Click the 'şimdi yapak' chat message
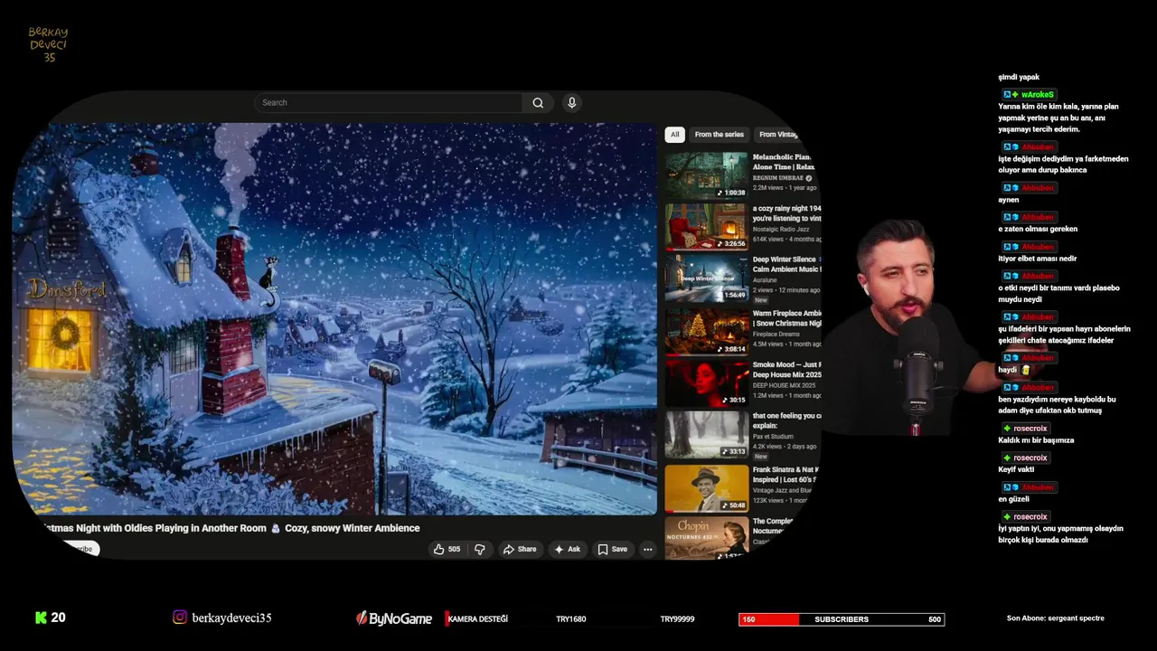Viewport: 1157px width, 651px height. pos(1019,77)
